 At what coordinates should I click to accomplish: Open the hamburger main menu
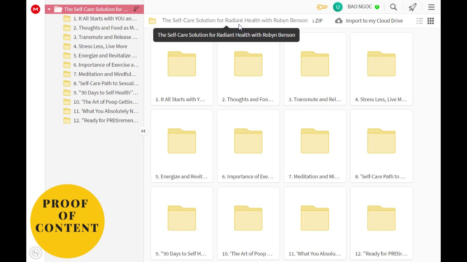(431, 7)
